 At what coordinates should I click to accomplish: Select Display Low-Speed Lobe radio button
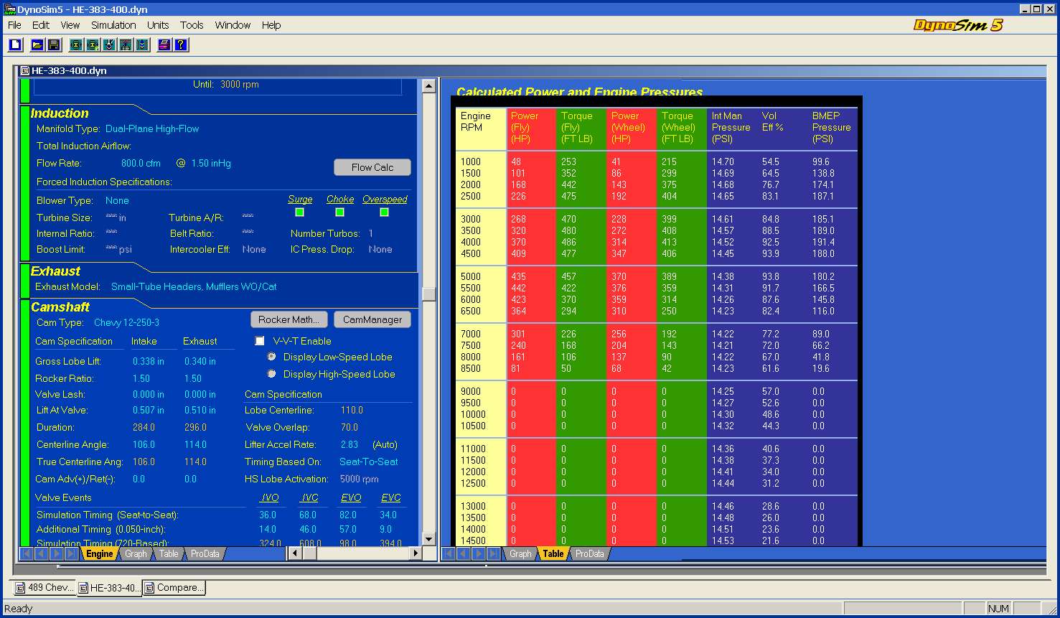pos(271,357)
